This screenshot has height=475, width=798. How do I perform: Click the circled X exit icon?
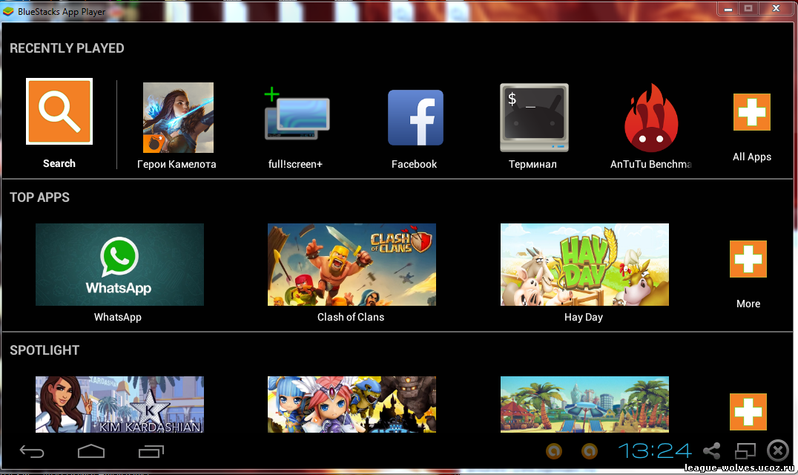[x=778, y=451]
